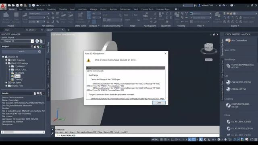Open the AutoCAD application menu
Viewport: 258px width, 145px height.
[x=3, y=6]
